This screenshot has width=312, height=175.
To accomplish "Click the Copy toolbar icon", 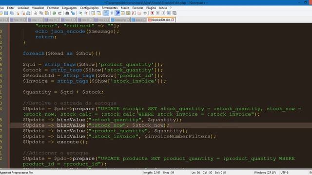I will click(x=41, y=13).
